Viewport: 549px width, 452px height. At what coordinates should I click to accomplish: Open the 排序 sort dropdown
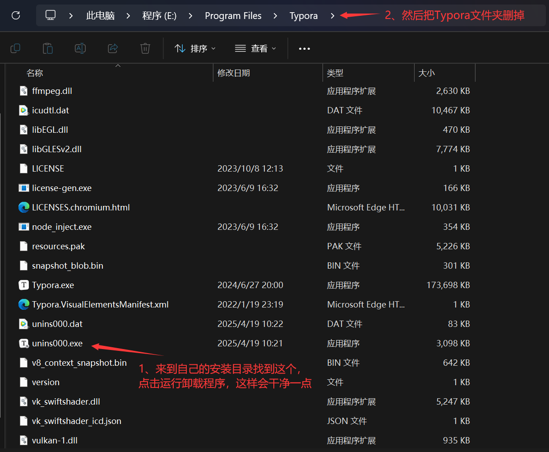coord(195,48)
